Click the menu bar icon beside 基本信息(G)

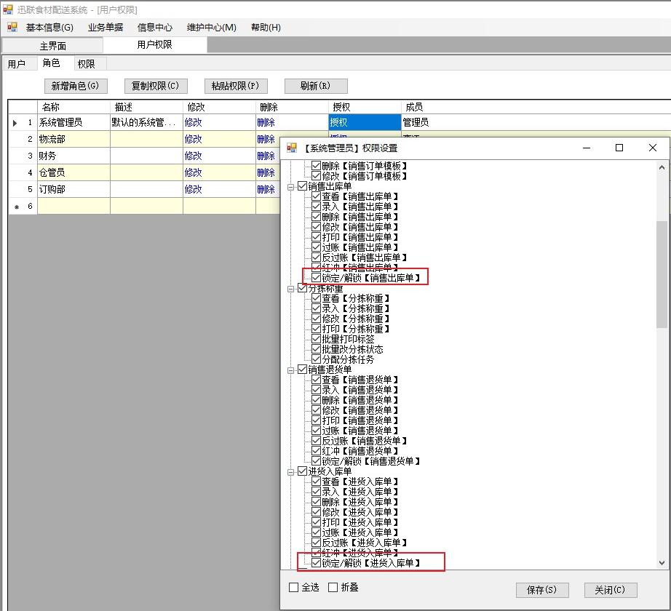click(x=12, y=28)
